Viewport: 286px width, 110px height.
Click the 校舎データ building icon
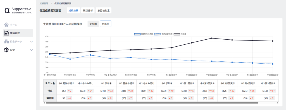click(6, 42)
